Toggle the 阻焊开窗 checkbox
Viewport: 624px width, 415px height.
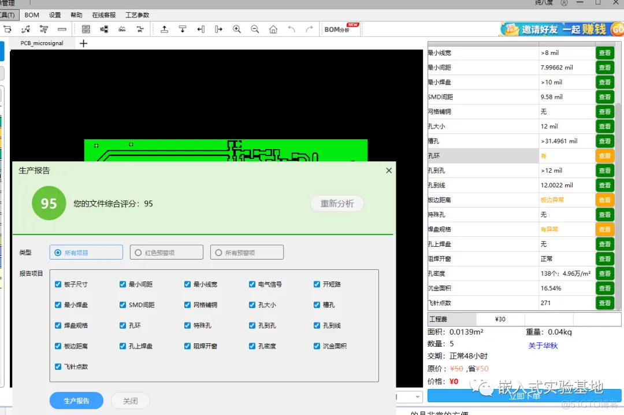pyautogui.click(x=187, y=346)
